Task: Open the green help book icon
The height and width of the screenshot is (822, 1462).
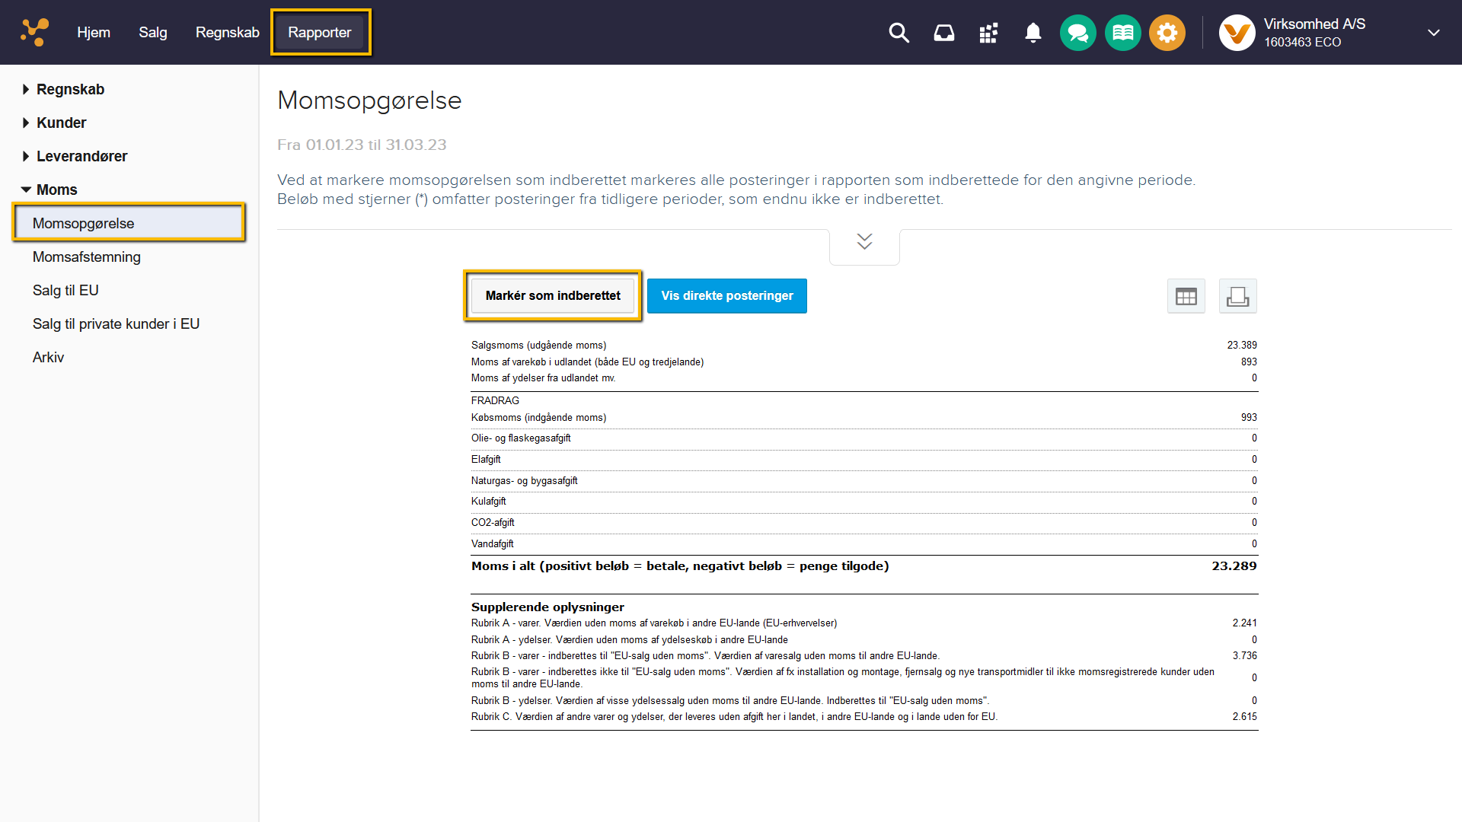Action: [1122, 33]
